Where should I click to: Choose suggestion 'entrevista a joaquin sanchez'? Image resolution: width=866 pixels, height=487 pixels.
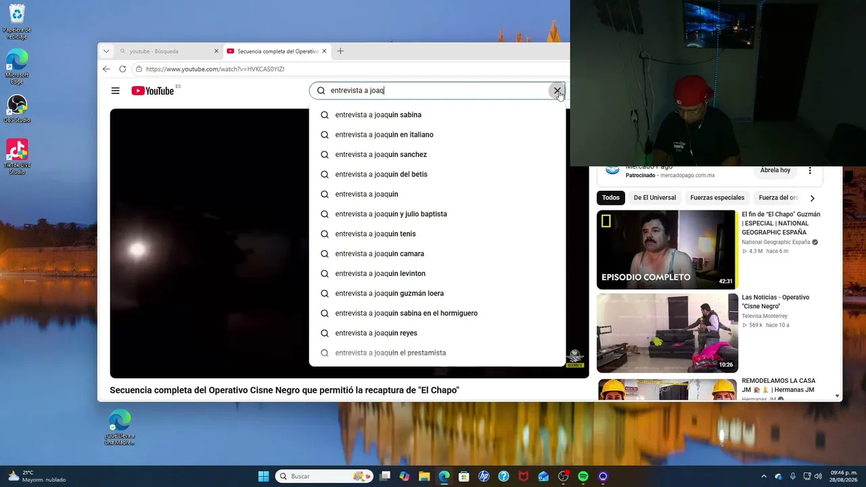[437, 154]
